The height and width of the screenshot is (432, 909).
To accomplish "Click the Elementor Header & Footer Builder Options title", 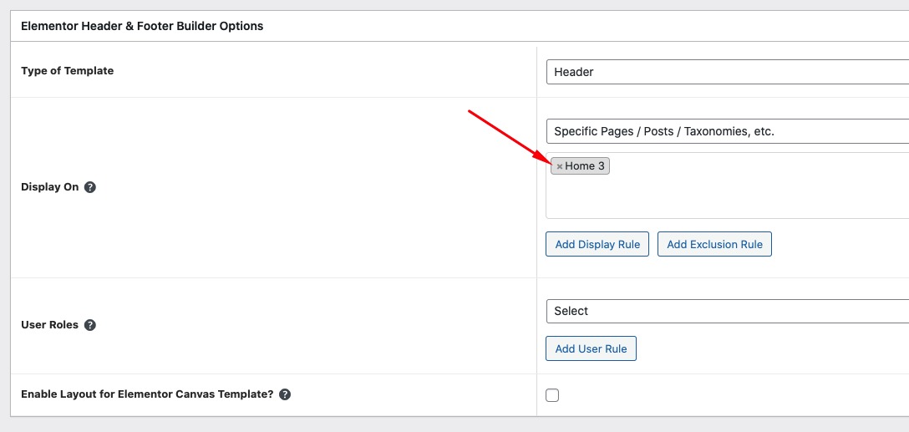I will click(142, 26).
